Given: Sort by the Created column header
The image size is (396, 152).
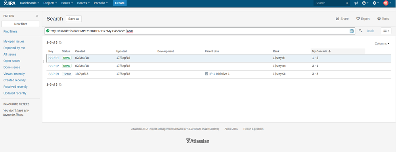Looking at the screenshot, I should [x=80, y=51].
